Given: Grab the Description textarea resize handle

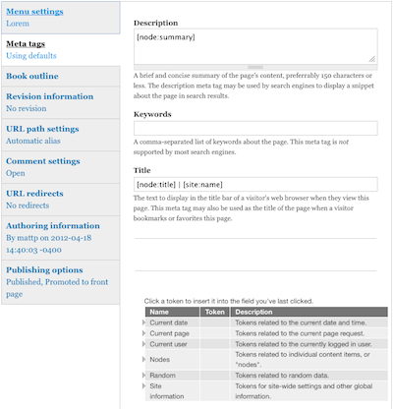Looking at the screenshot, I should click(372, 59).
